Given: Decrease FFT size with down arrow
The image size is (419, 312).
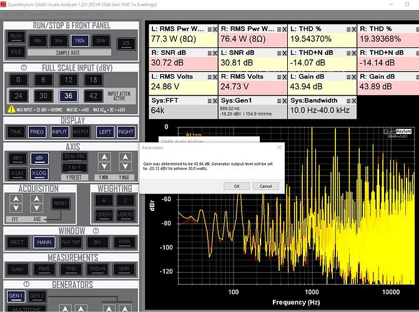Looking at the screenshot, I should (16, 208).
